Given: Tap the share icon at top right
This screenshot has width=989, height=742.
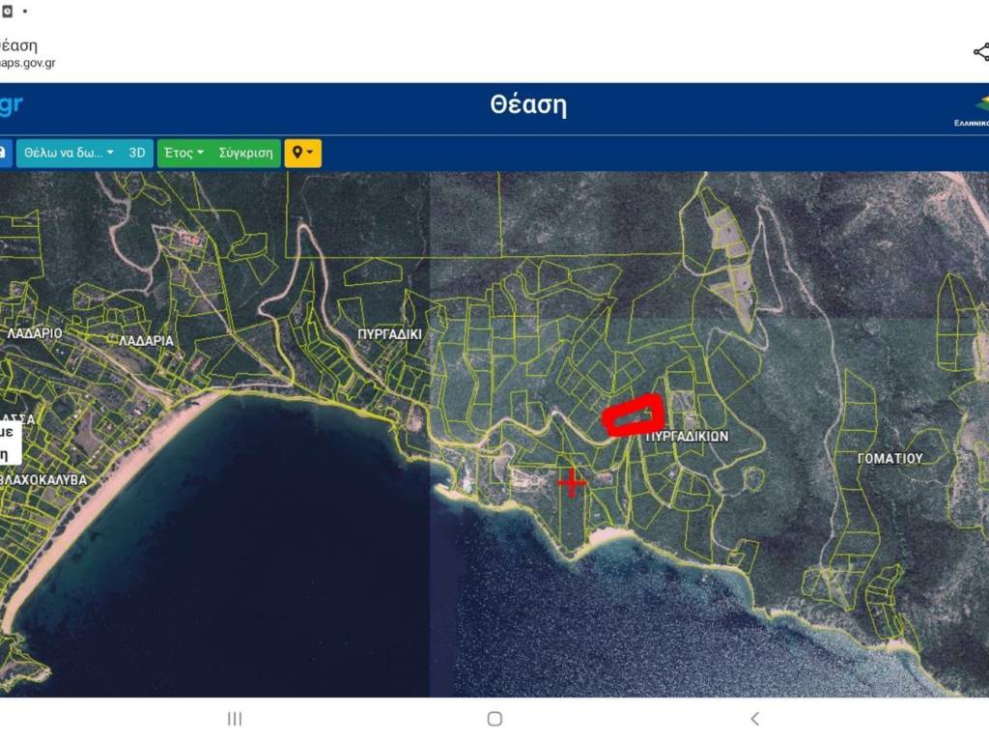Looking at the screenshot, I should click(x=980, y=51).
